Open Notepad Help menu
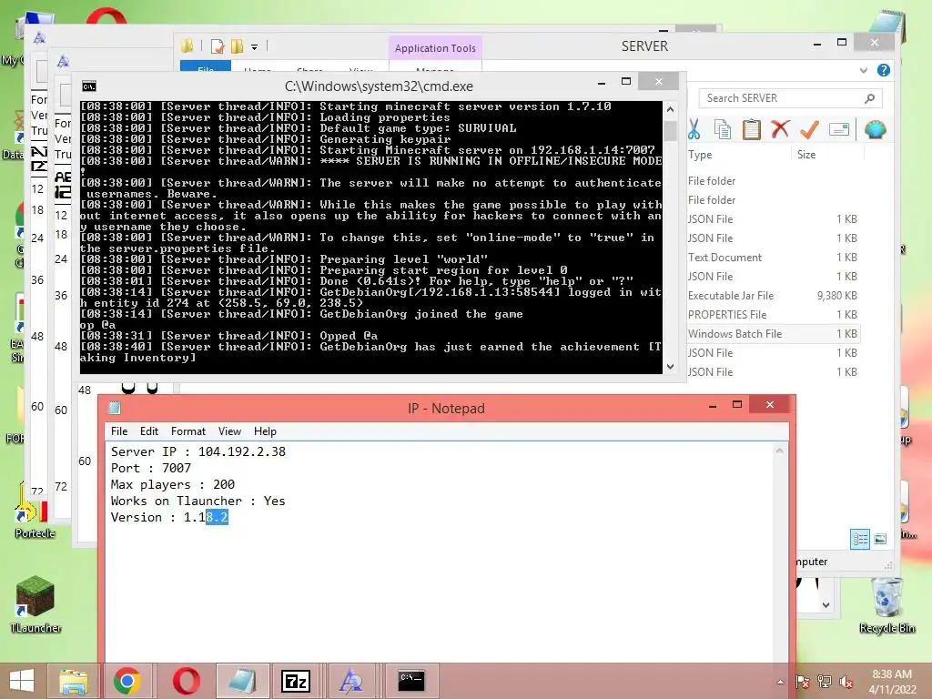Screen dimensions: 932x699 (265, 431)
